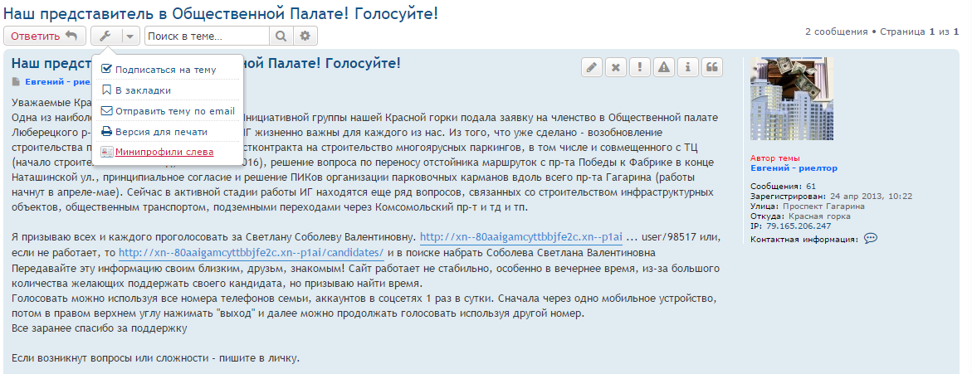Choose "В закладки" menu entry
The image size is (972, 374).
tap(143, 90)
